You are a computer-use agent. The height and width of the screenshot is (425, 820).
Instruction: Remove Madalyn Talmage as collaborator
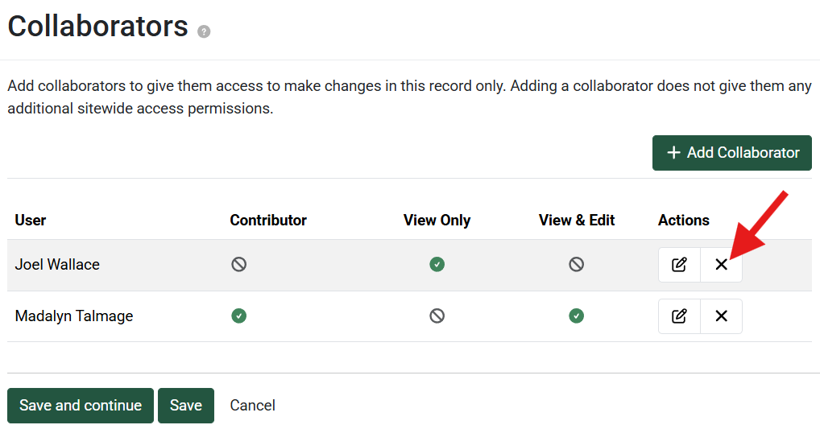[721, 316]
